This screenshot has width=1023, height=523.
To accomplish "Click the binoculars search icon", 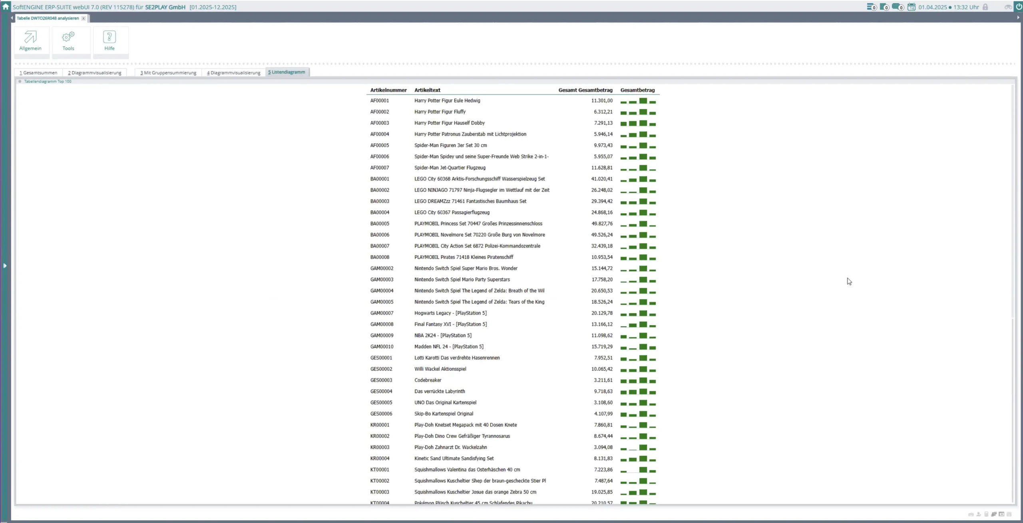I will (x=1008, y=7).
